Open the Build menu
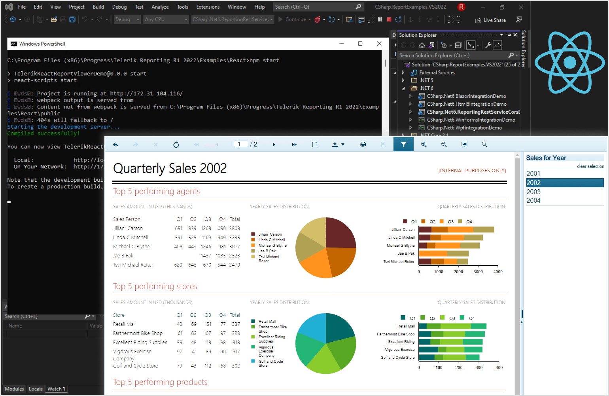This screenshot has height=396, width=609. (98, 7)
